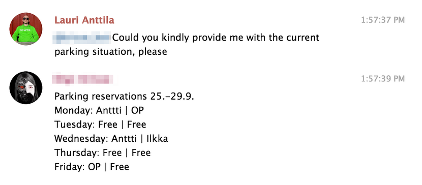
Task: Click the Thursday: Free | Free line
Action: (103, 153)
